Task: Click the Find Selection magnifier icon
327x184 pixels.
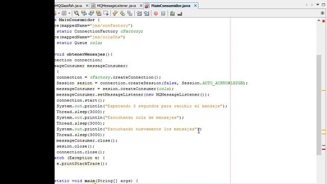Action: [77, 13]
